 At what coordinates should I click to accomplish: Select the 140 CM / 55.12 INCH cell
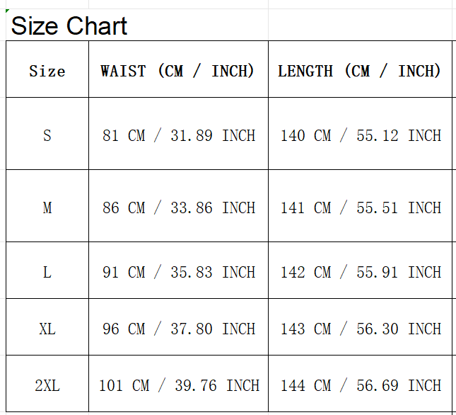coord(360,134)
